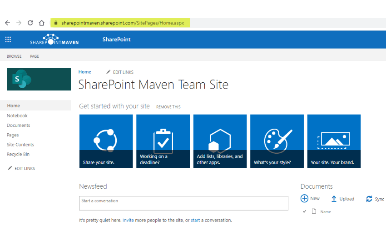
Task: Click the pencil icon in the left navigation
Action: pyautogui.click(x=10, y=168)
